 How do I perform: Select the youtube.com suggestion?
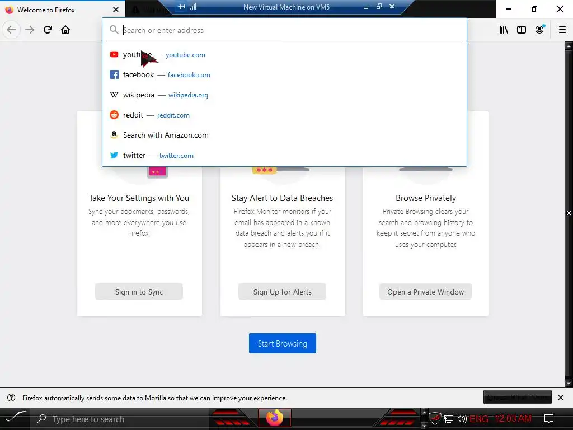coord(284,54)
